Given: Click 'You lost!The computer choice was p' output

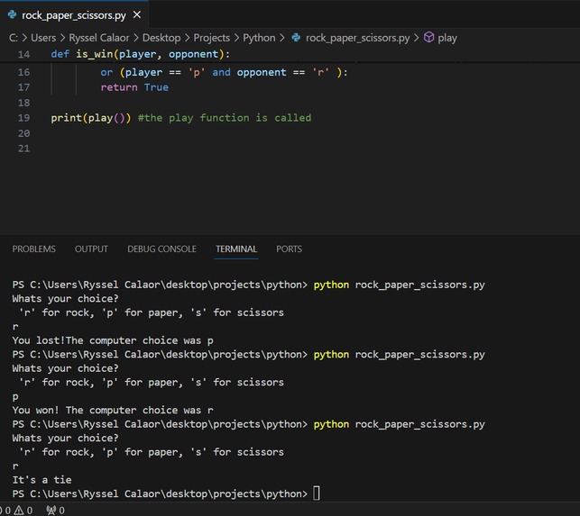Looking at the screenshot, I should click(x=113, y=340).
